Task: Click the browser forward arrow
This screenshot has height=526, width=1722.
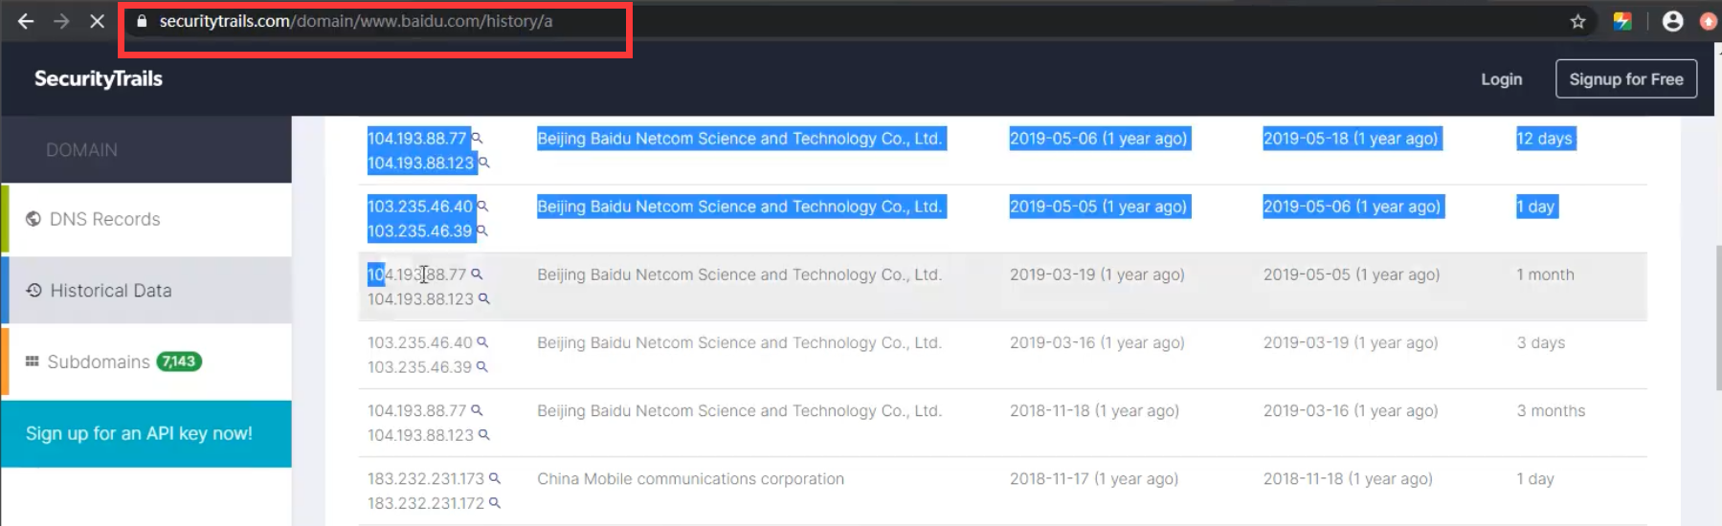Action: click(61, 21)
